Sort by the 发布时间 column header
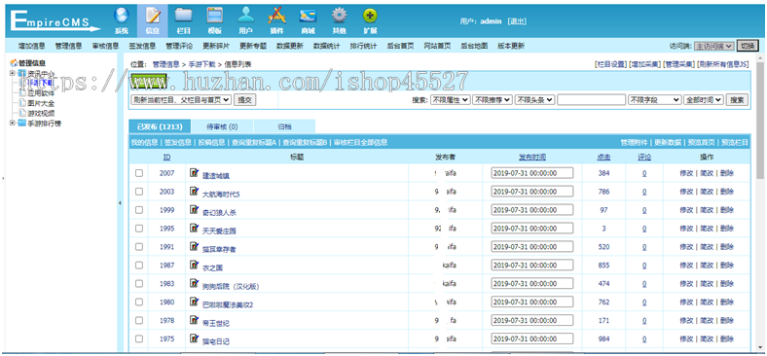 532,157
